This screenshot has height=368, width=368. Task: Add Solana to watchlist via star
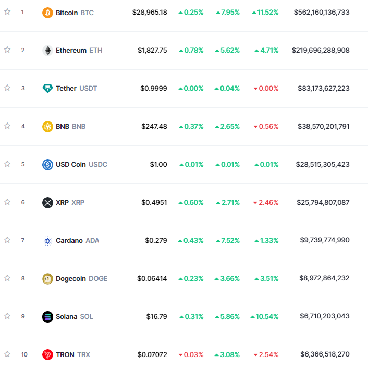click(7, 316)
